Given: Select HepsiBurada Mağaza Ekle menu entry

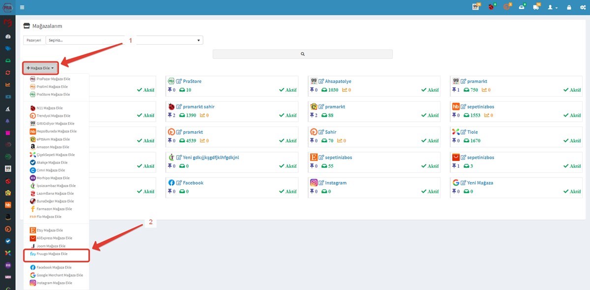Looking at the screenshot, I should pos(57,132).
